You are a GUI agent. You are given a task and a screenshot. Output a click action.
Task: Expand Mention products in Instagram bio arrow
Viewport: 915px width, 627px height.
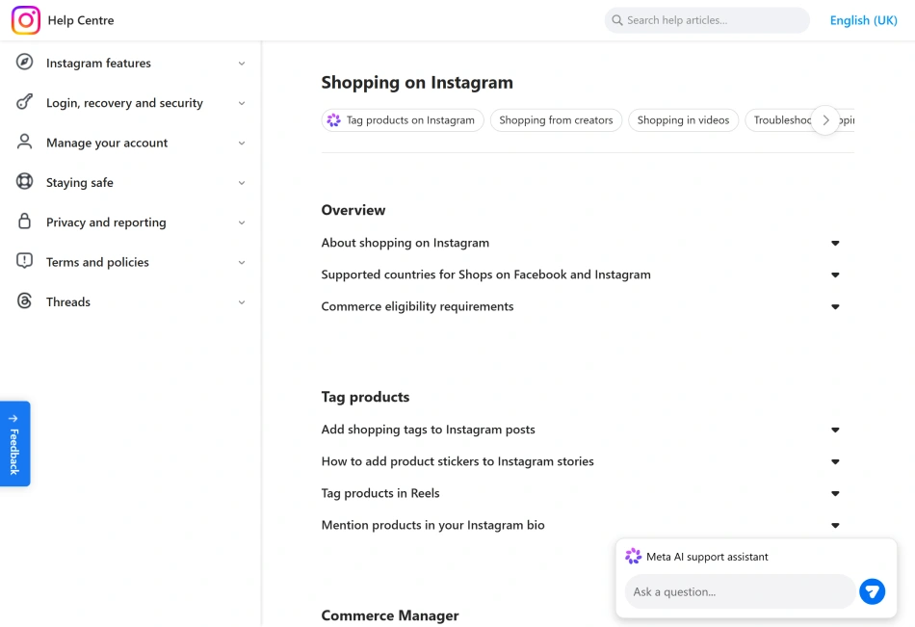coord(835,526)
